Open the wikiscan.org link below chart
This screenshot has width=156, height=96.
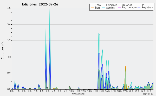[x=78, y=94]
